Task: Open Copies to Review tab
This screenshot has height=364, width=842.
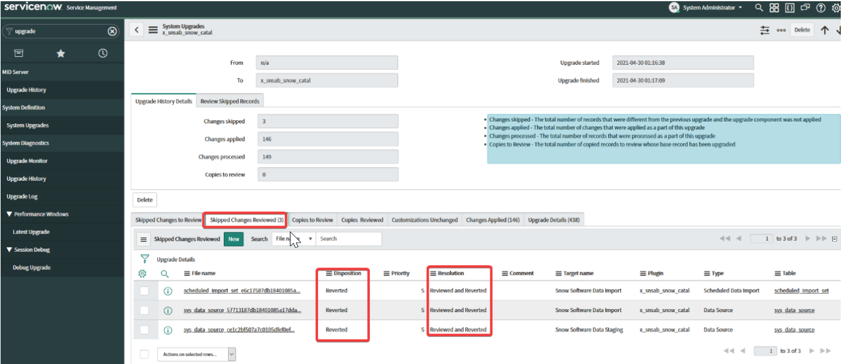Action: tap(312, 220)
